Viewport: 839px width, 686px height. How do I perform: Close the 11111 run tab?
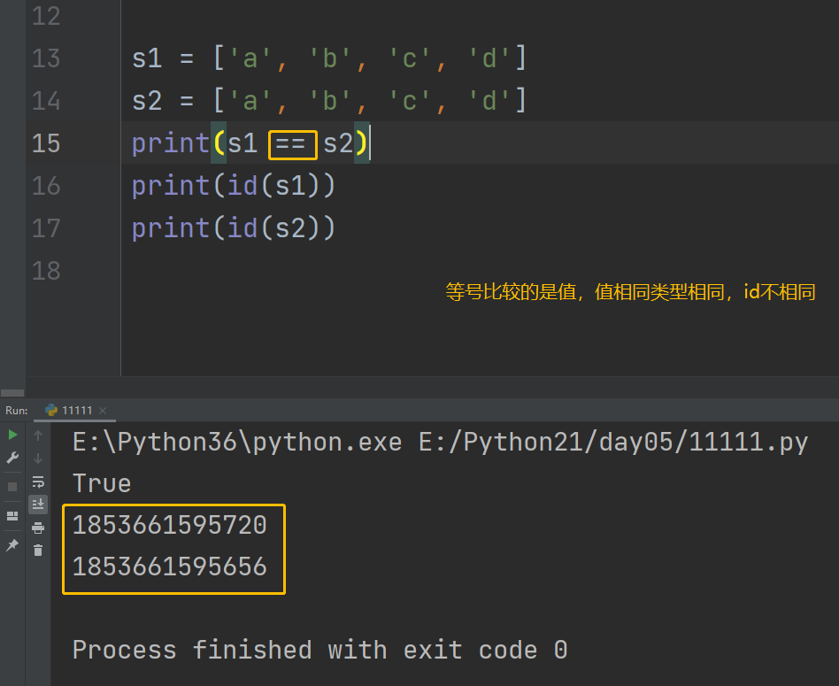[x=103, y=411]
